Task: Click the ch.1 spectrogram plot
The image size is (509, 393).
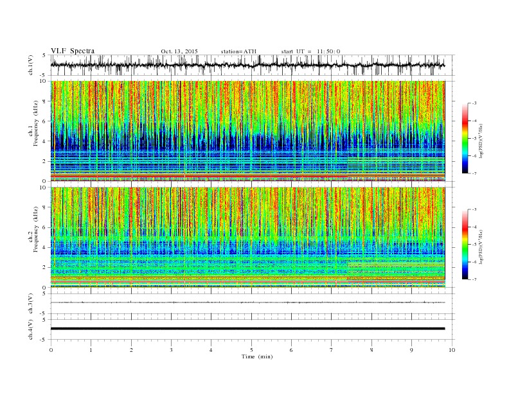Action: pyautogui.click(x=247, y=131)
